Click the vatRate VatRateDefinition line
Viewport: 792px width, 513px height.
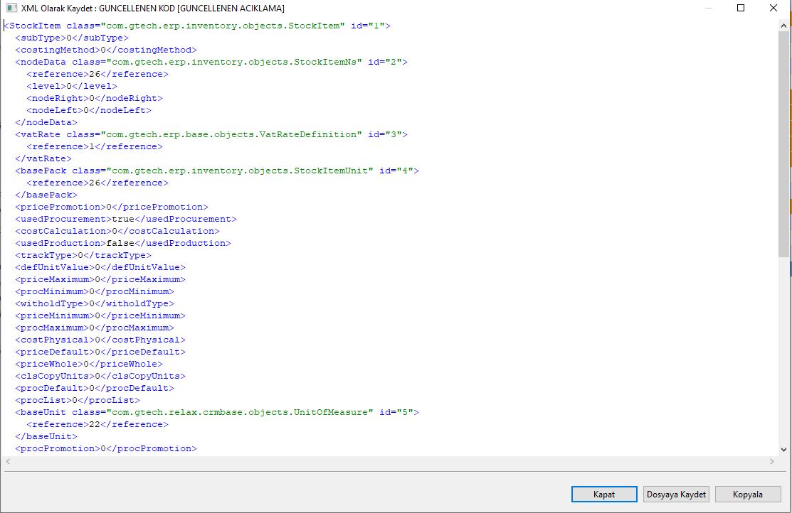coord(211,134)
